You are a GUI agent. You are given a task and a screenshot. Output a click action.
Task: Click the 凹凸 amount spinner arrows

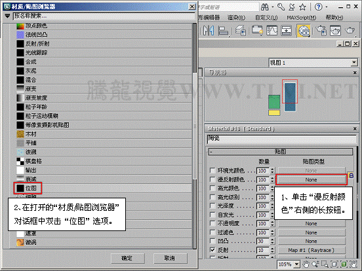(272, 242)
